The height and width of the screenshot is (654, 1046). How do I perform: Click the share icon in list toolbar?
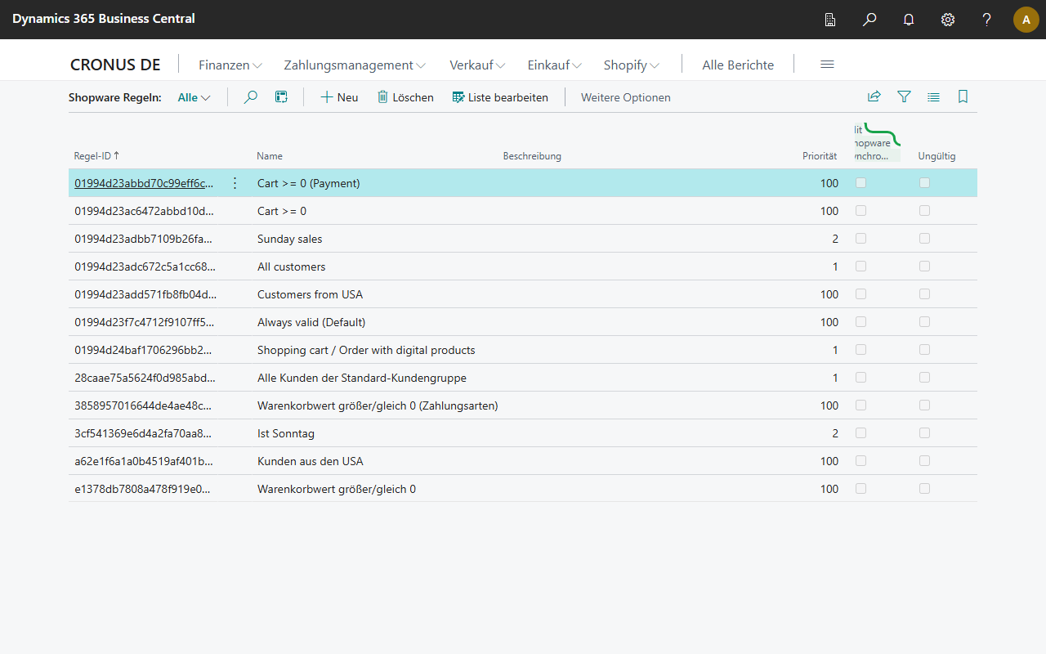(874, 96)
